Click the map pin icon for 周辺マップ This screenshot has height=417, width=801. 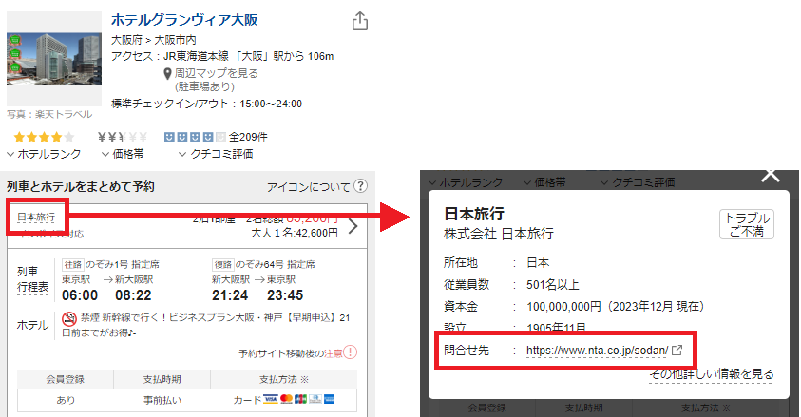169,73
